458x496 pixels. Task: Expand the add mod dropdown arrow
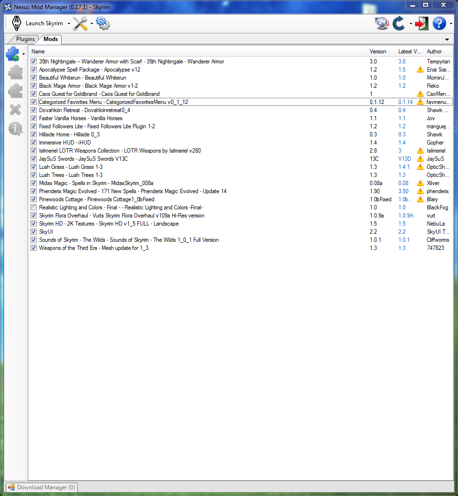[24, 54]
